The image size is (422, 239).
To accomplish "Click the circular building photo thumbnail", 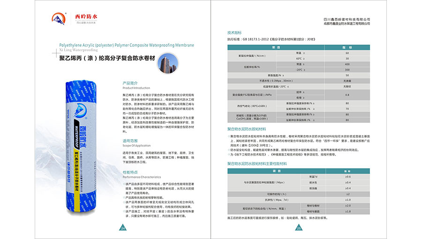I will pyautogui.click(x=168, y=63).
